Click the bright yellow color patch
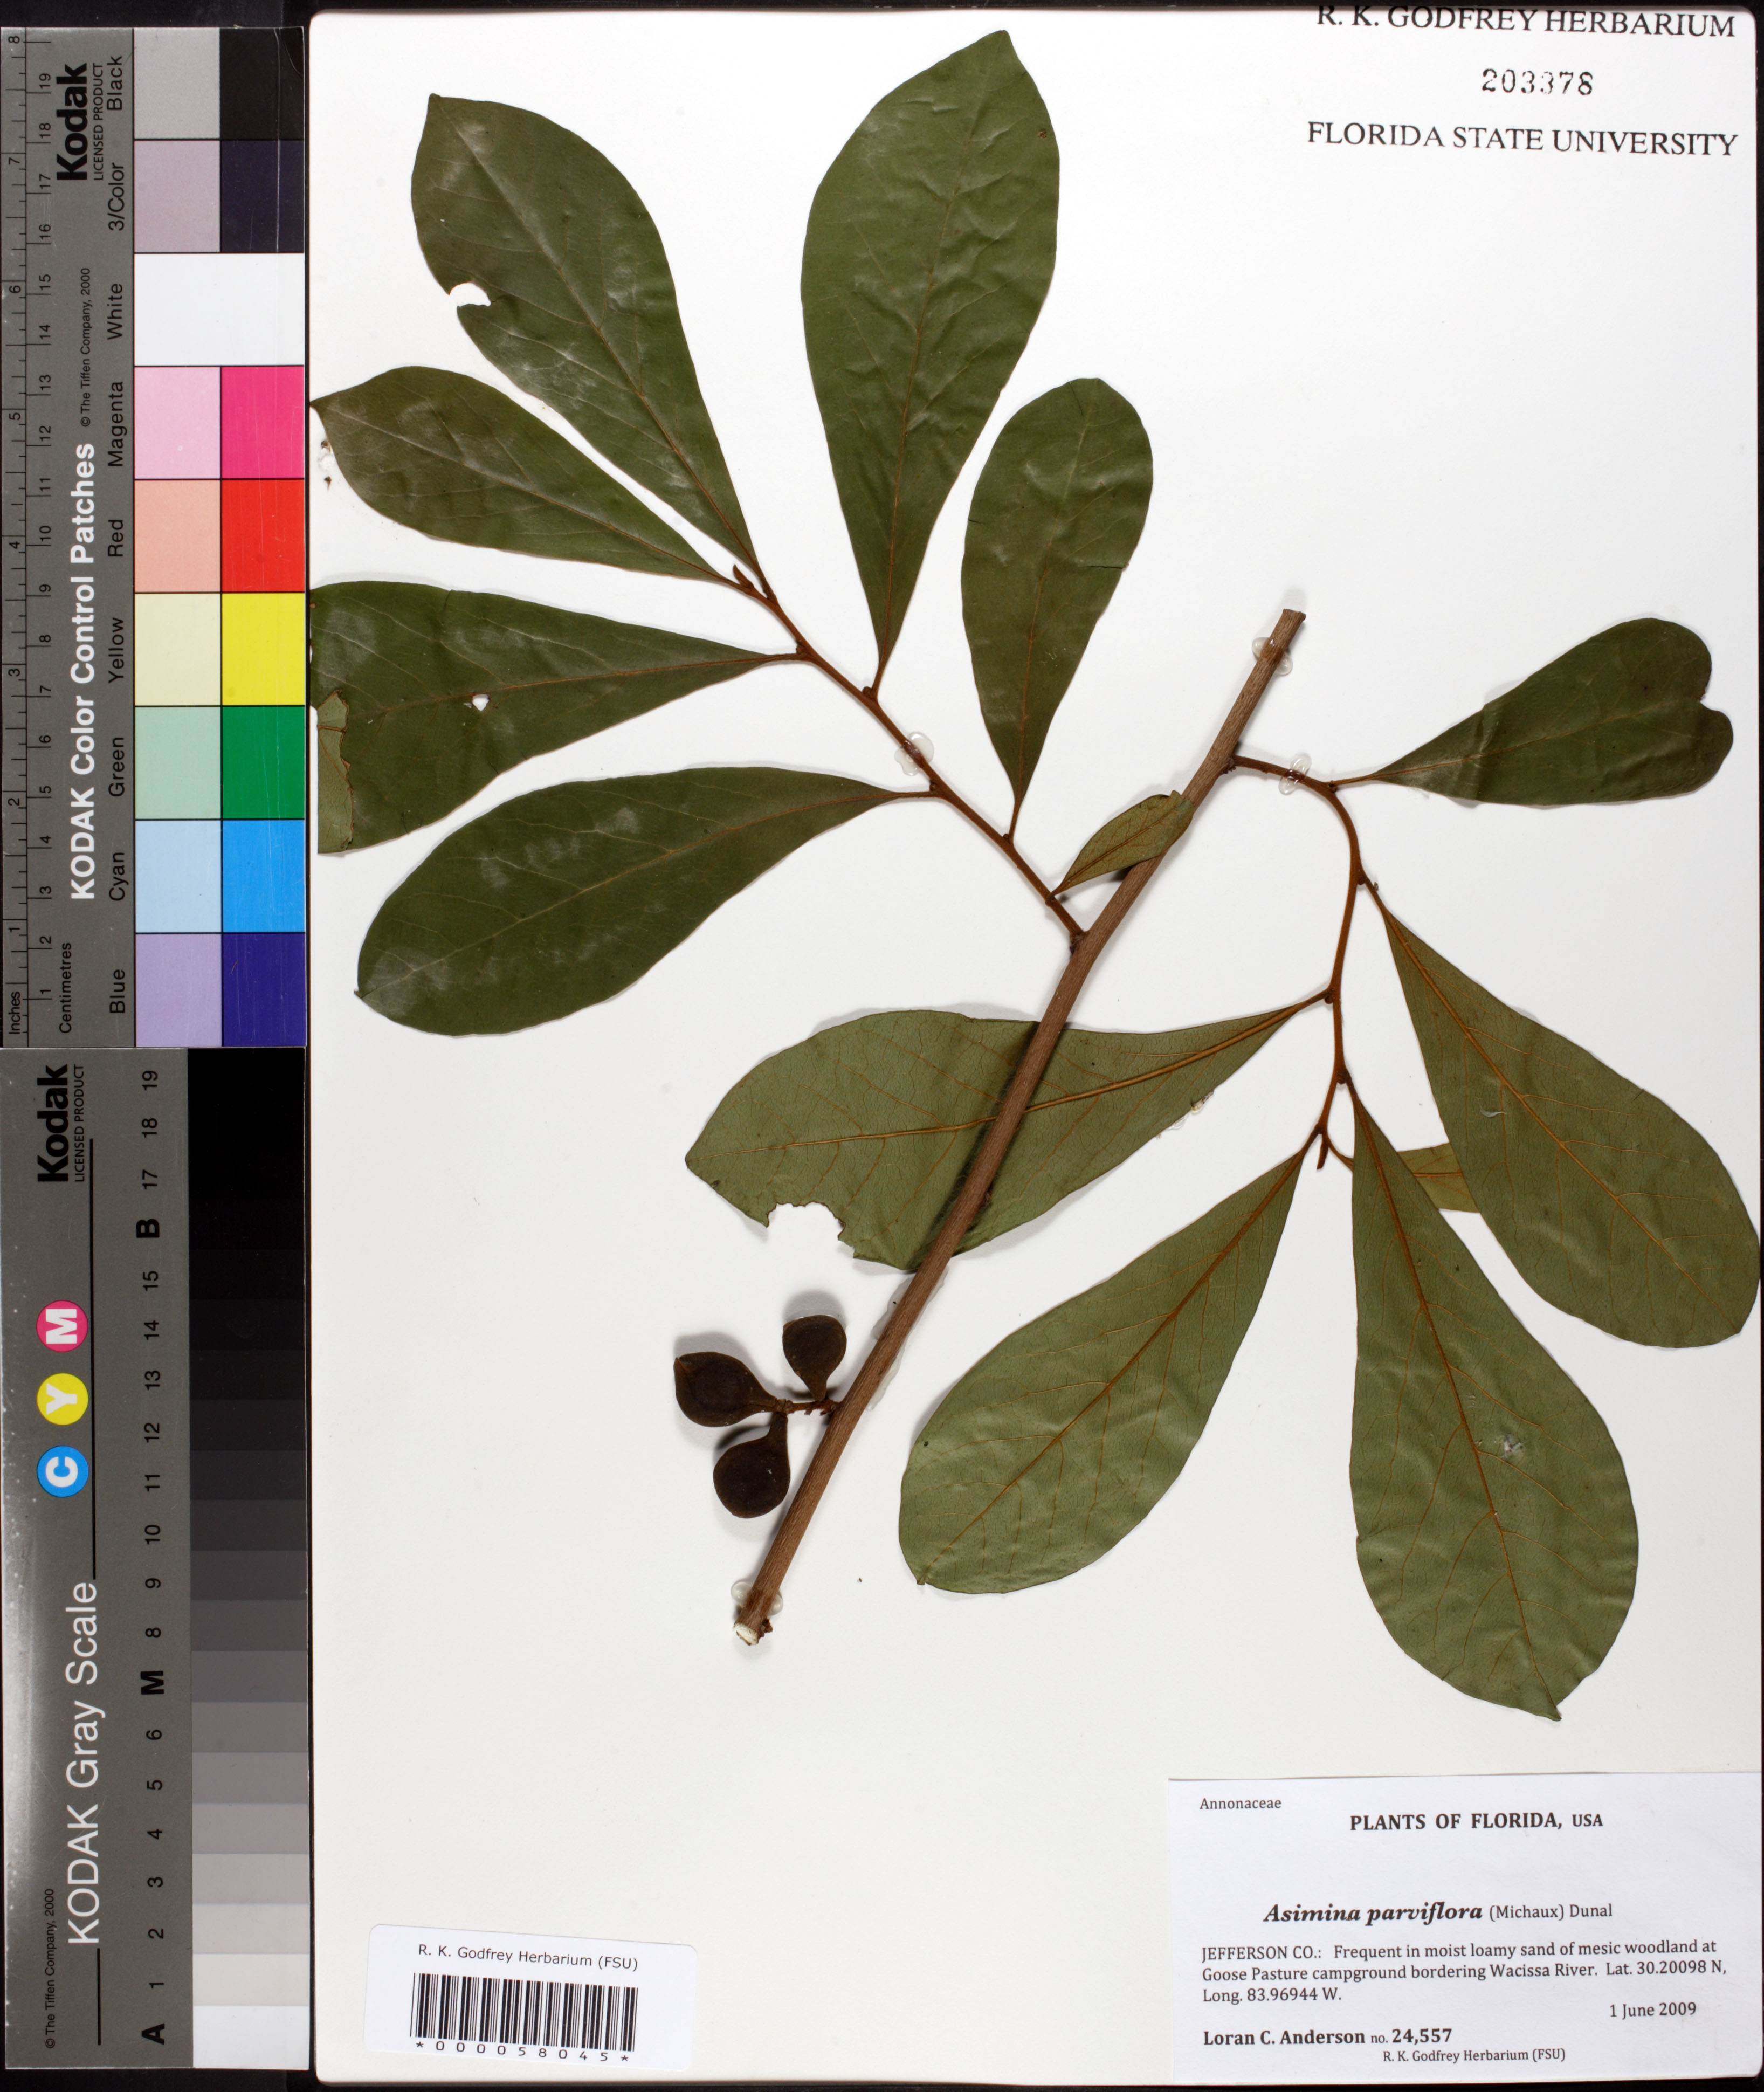This screenshot has width=1764, height=2092. tap(262, 649)
